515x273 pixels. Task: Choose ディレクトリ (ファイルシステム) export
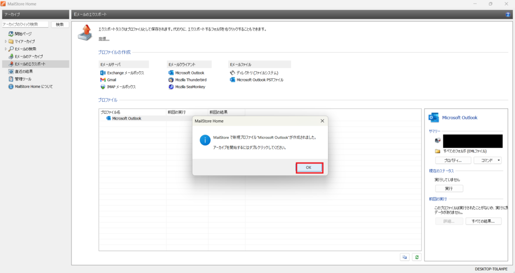pyautogui.click(x=257, y=73)
